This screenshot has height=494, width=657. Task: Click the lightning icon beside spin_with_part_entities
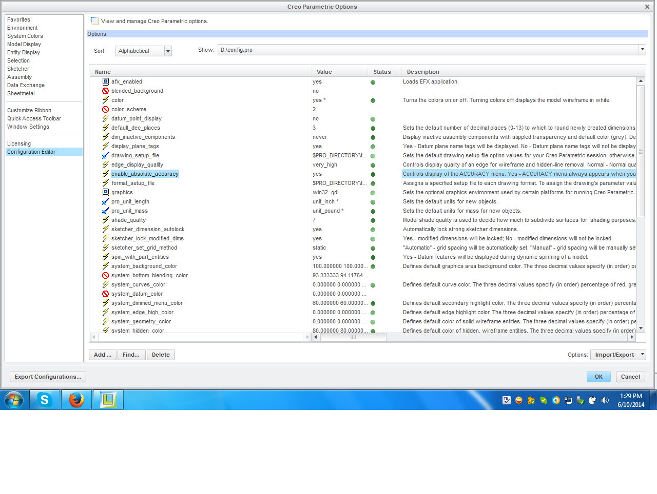(106, 257)
